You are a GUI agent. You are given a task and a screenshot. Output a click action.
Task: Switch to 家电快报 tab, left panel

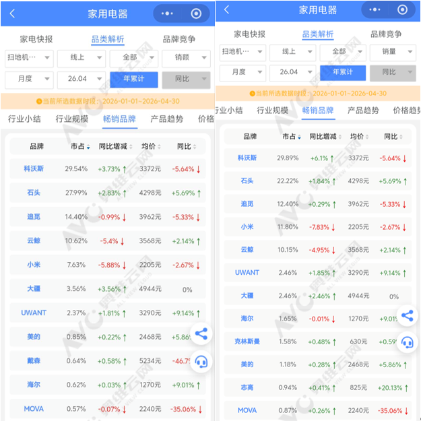click(x=36, y=39)
